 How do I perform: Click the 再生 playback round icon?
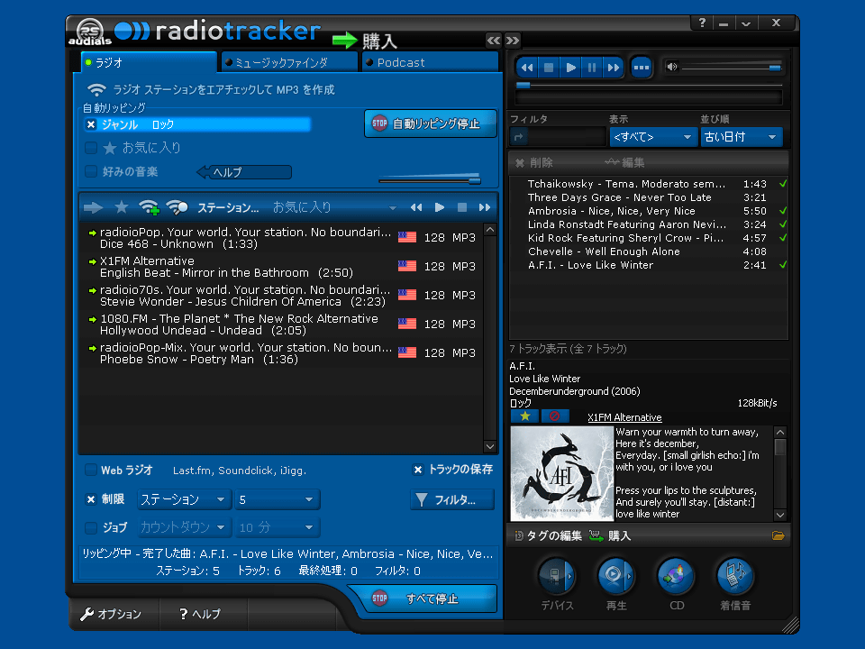(616, 576)
